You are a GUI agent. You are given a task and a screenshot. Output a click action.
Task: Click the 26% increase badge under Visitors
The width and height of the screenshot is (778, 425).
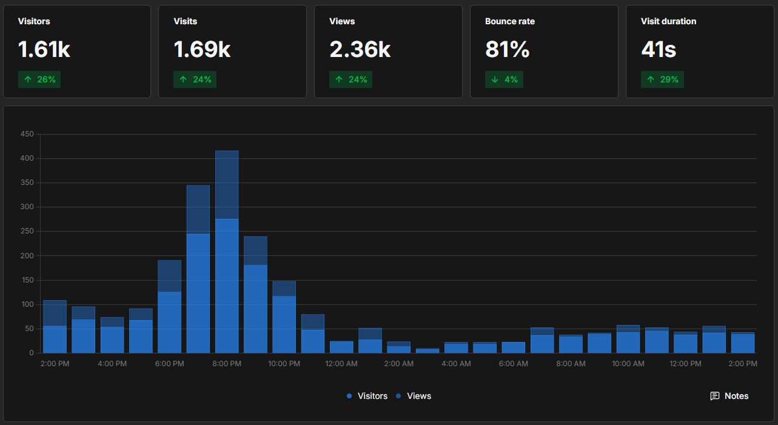(39, 79)
